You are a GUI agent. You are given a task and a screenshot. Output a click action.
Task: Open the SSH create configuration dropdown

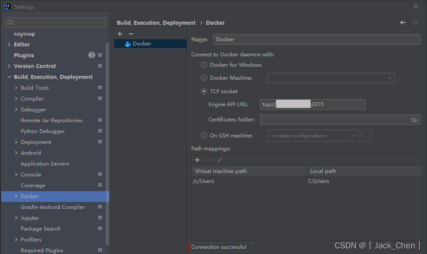point(313,136)
